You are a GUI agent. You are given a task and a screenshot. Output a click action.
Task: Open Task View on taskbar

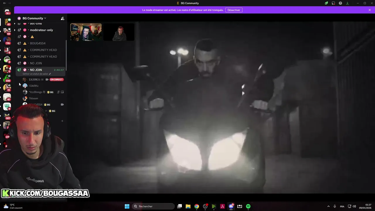(x=180, y=206)
